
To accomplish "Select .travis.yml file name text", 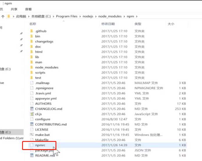I will (43, 93).
